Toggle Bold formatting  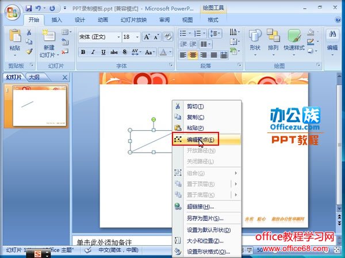[83, 52]
